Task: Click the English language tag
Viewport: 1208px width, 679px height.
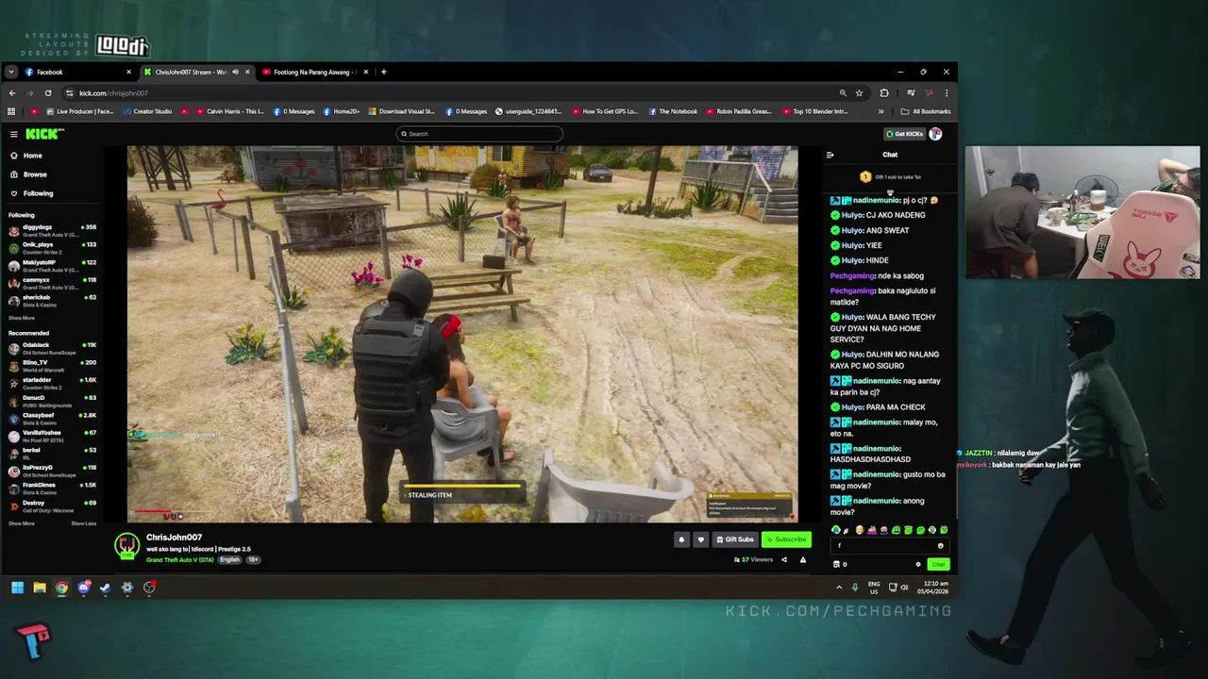Action: point(229,560)
